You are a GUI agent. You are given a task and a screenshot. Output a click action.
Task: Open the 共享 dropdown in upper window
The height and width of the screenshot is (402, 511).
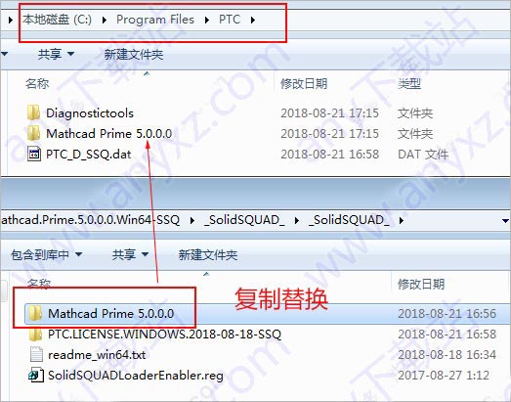(56, 54)
